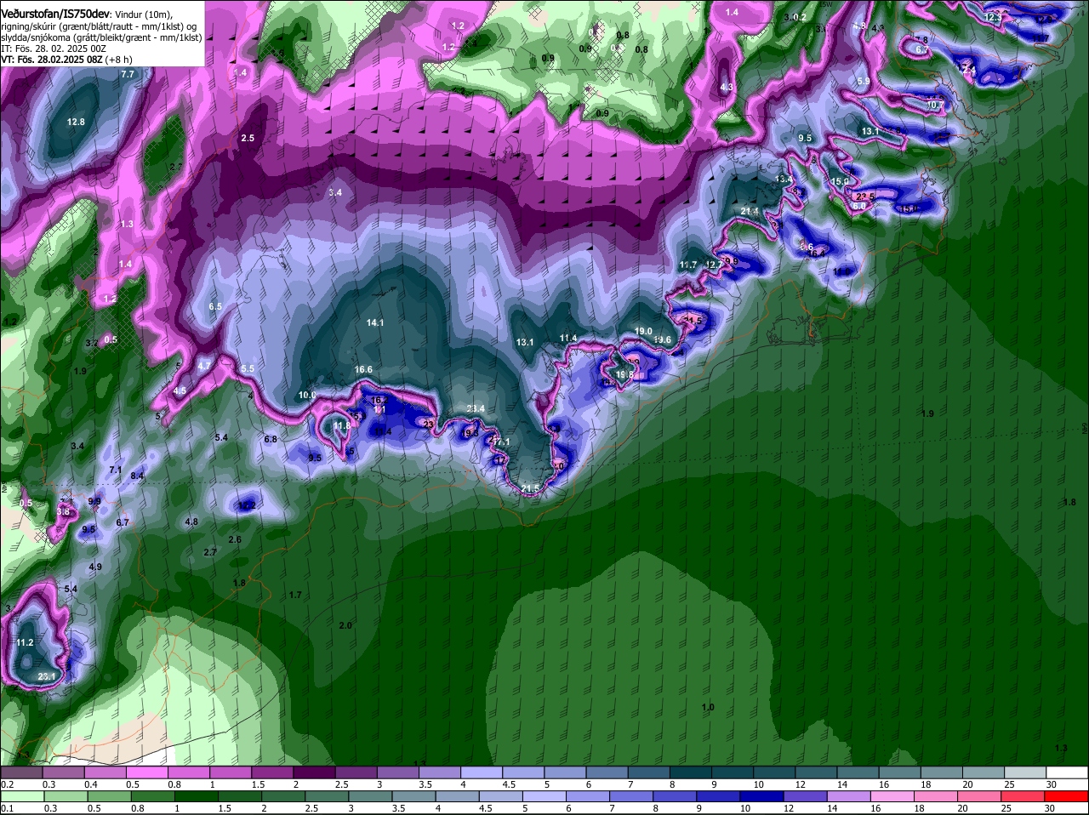
Task: Click the 4.3 value on the map
Action: tap(727, 88)
